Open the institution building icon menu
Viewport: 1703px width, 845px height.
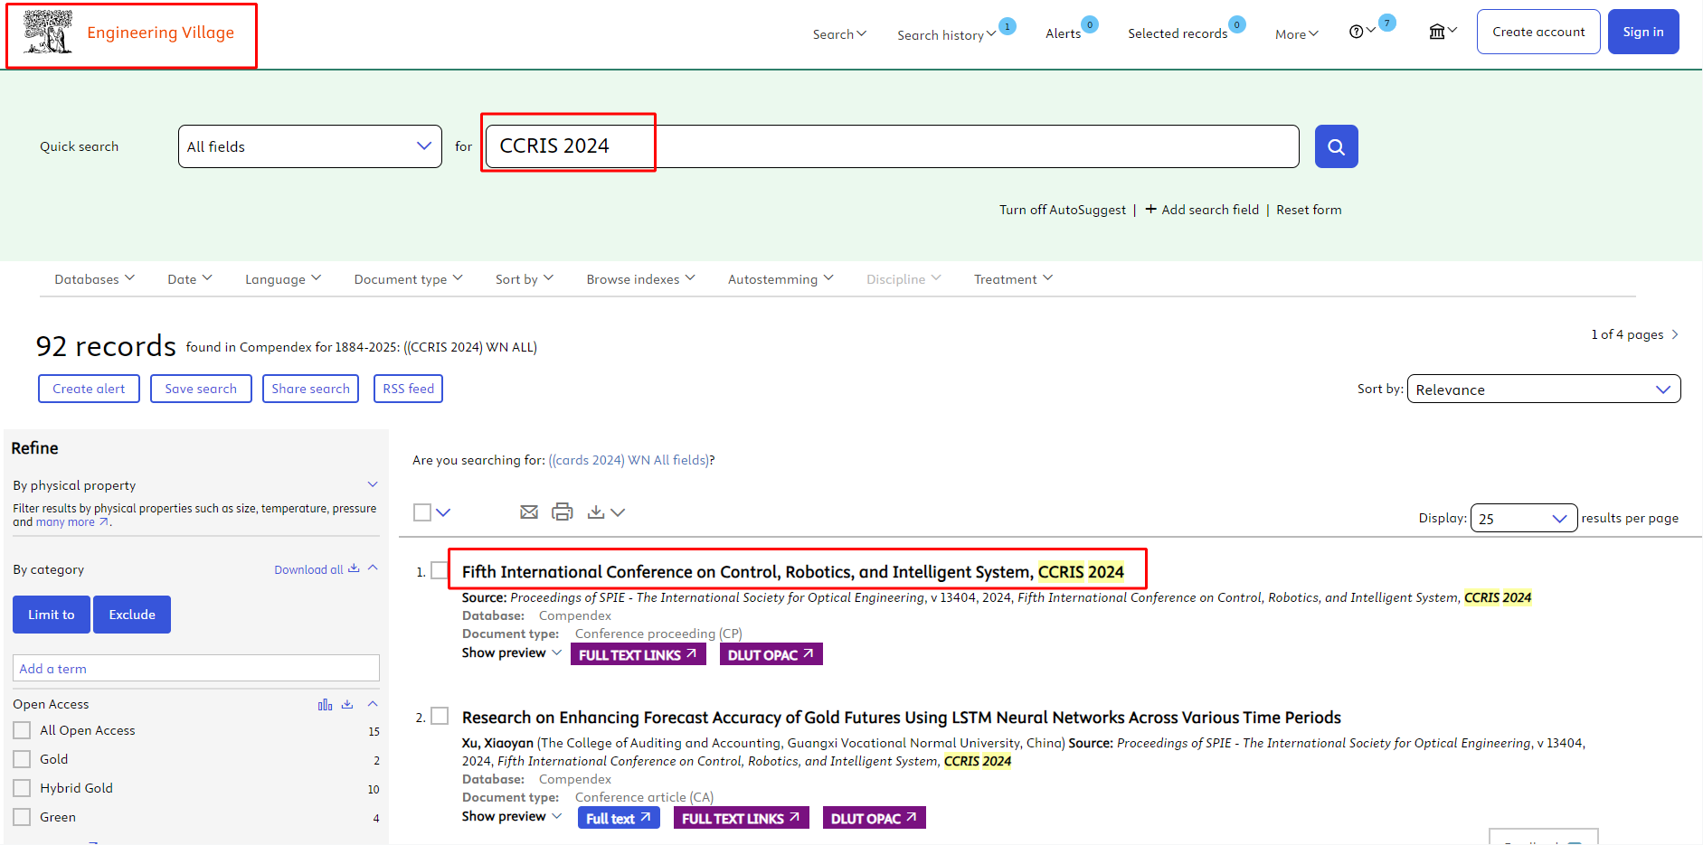(1436, 32)
